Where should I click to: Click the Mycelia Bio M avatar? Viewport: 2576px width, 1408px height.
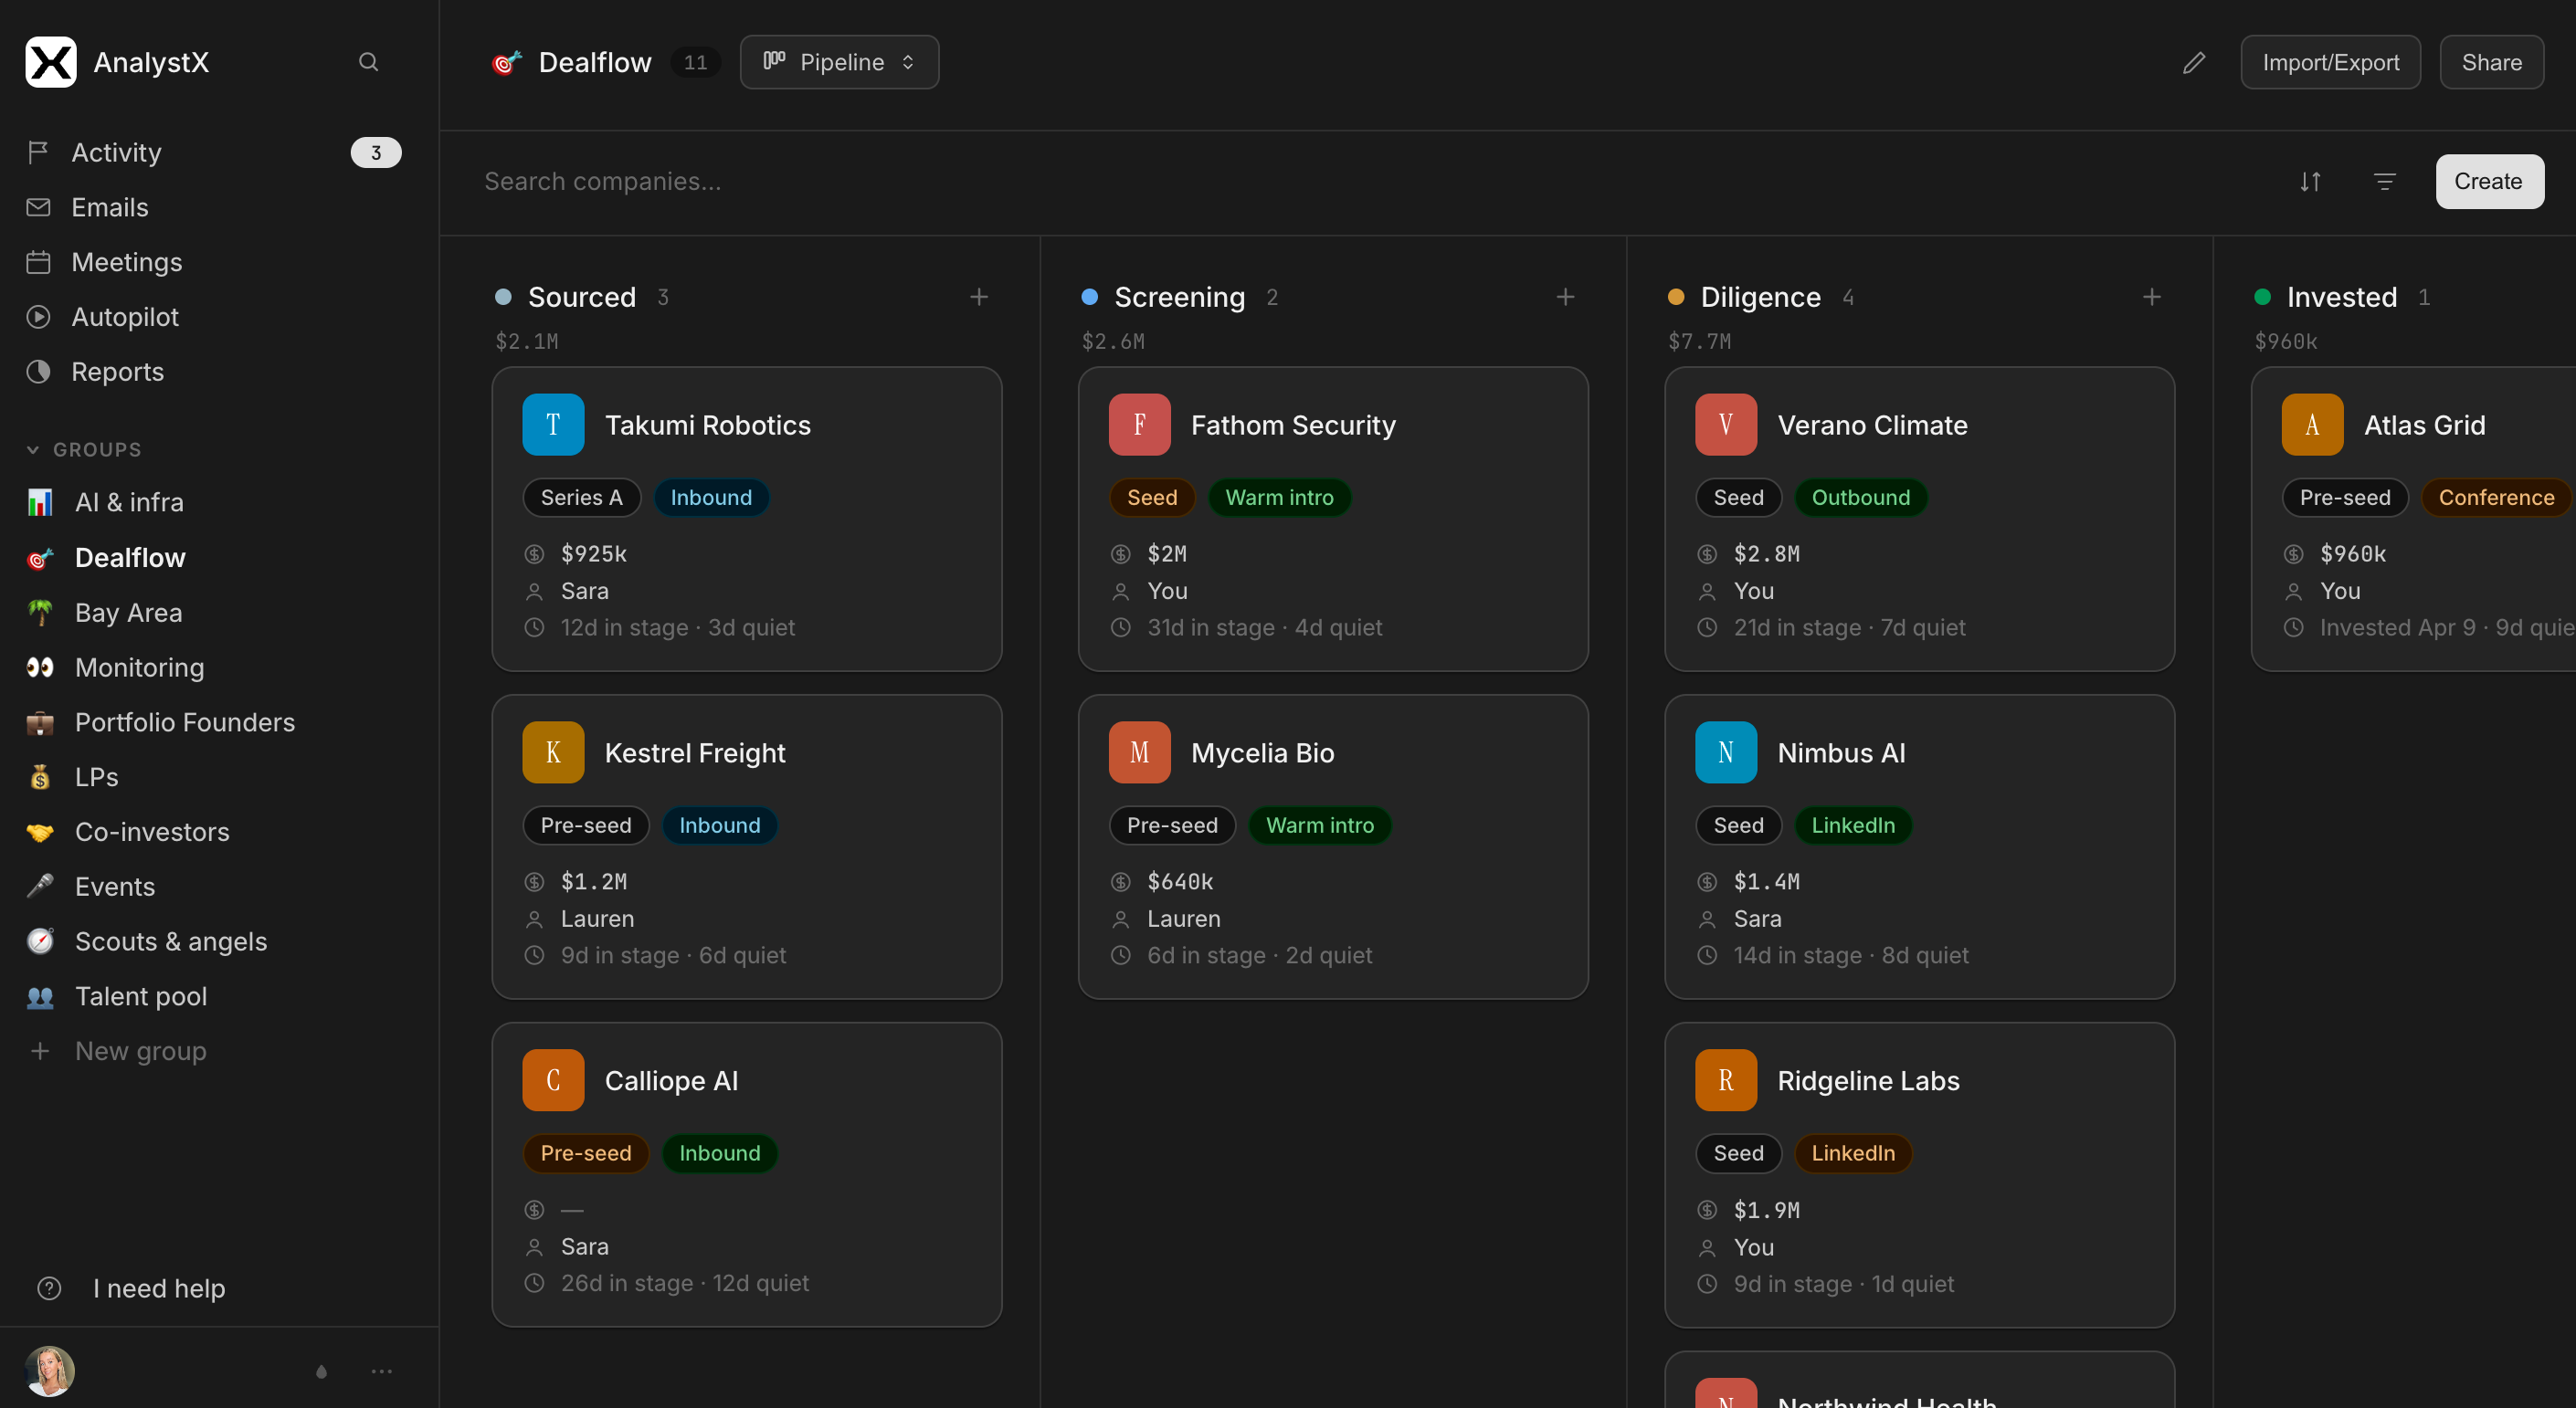pos(1139,752)
